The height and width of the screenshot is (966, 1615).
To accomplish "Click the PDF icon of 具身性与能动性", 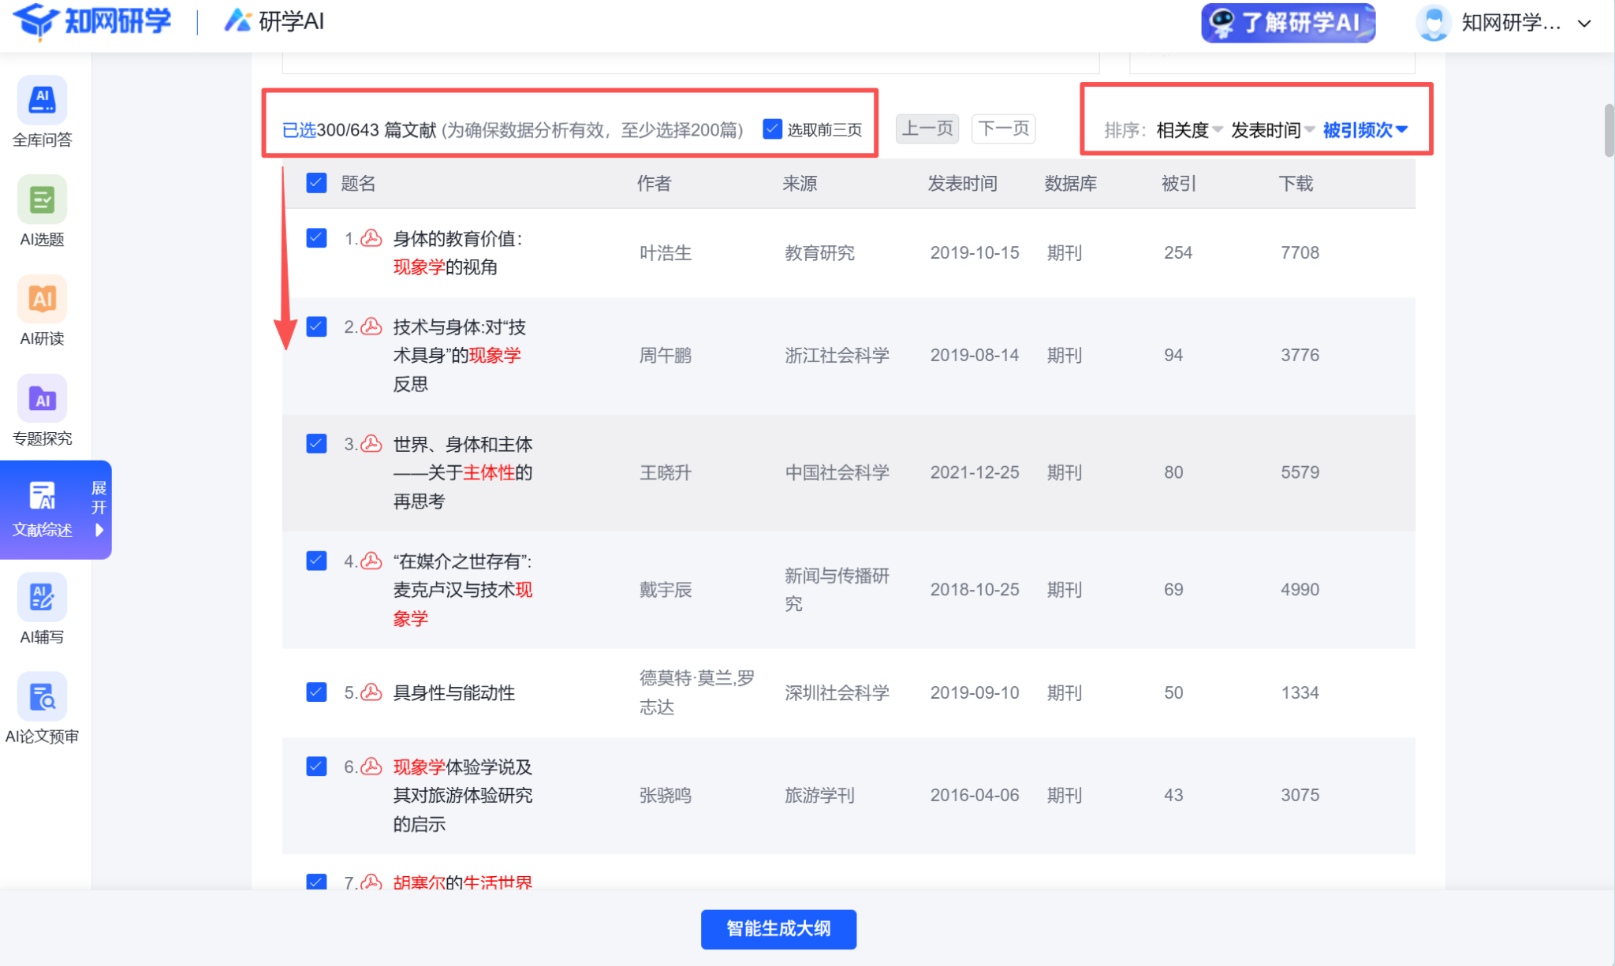I will [x=371, y=692].
